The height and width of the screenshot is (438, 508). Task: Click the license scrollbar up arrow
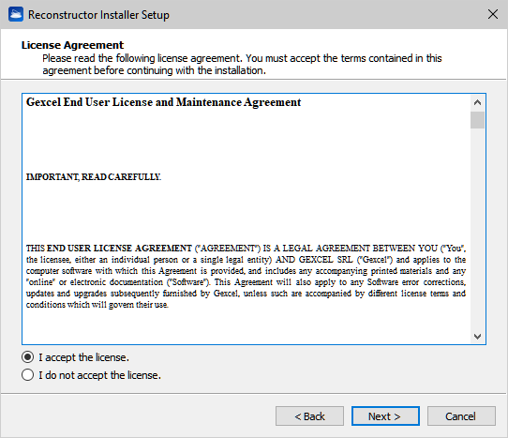click(477, 103)
